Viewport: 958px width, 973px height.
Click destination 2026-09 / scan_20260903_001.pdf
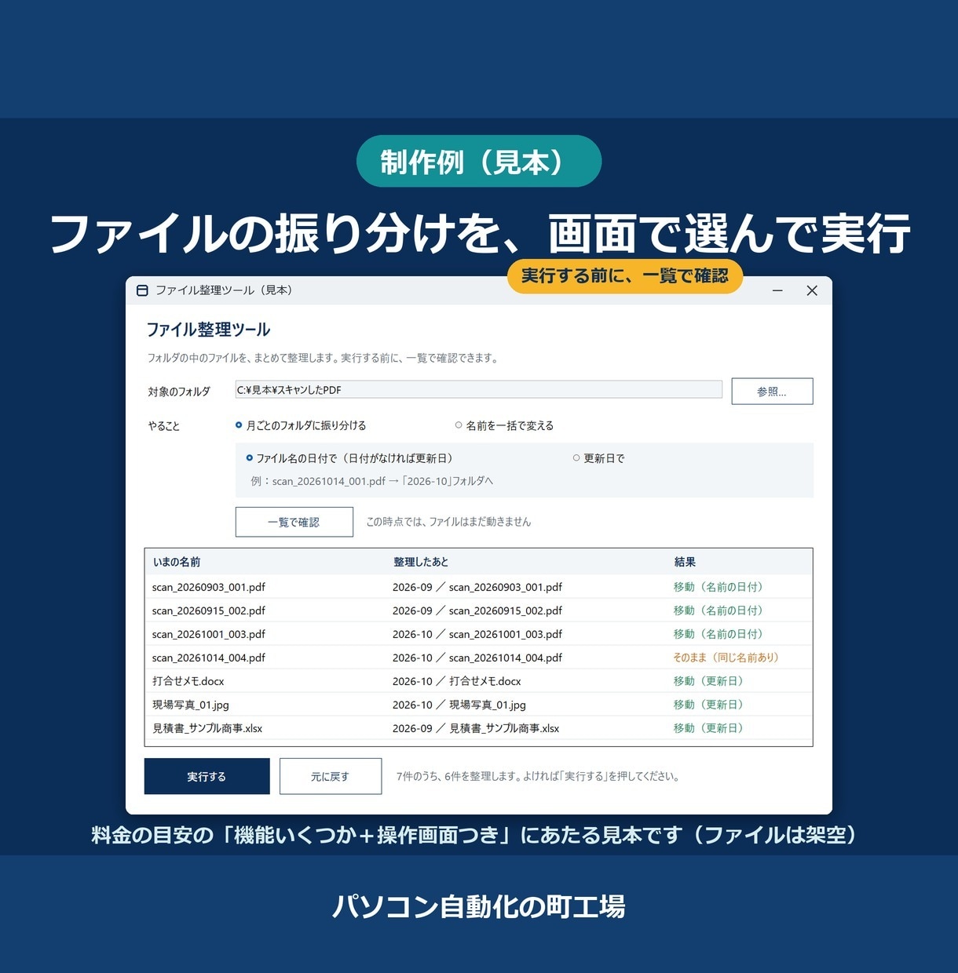477,587
